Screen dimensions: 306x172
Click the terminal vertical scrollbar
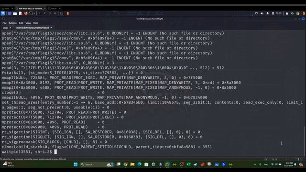click(x=304, y=141)
